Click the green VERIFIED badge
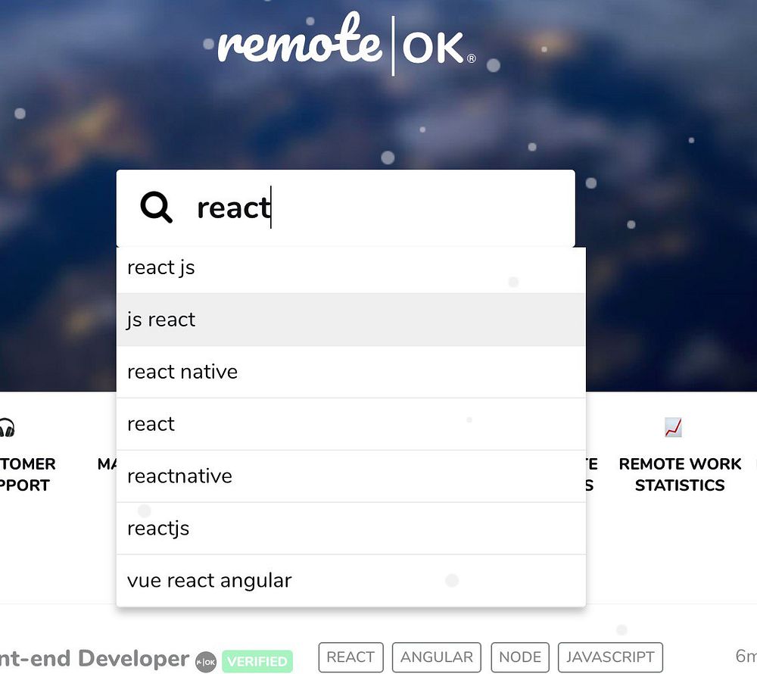The height and width of the screenshot is (674, 757). (257, 661)
